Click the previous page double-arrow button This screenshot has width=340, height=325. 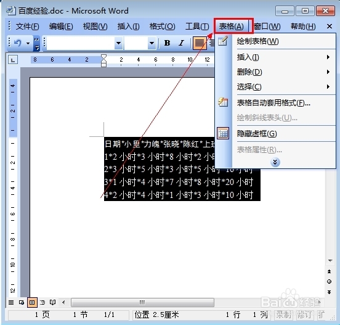tap(329, 271)
